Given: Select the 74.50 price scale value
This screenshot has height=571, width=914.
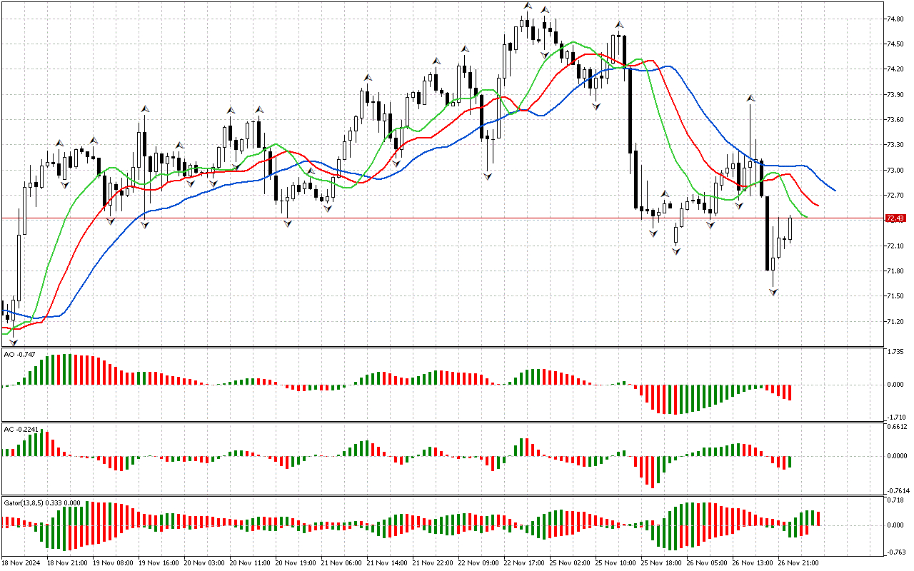Looking at the screenshot, I should click(894, 44).
